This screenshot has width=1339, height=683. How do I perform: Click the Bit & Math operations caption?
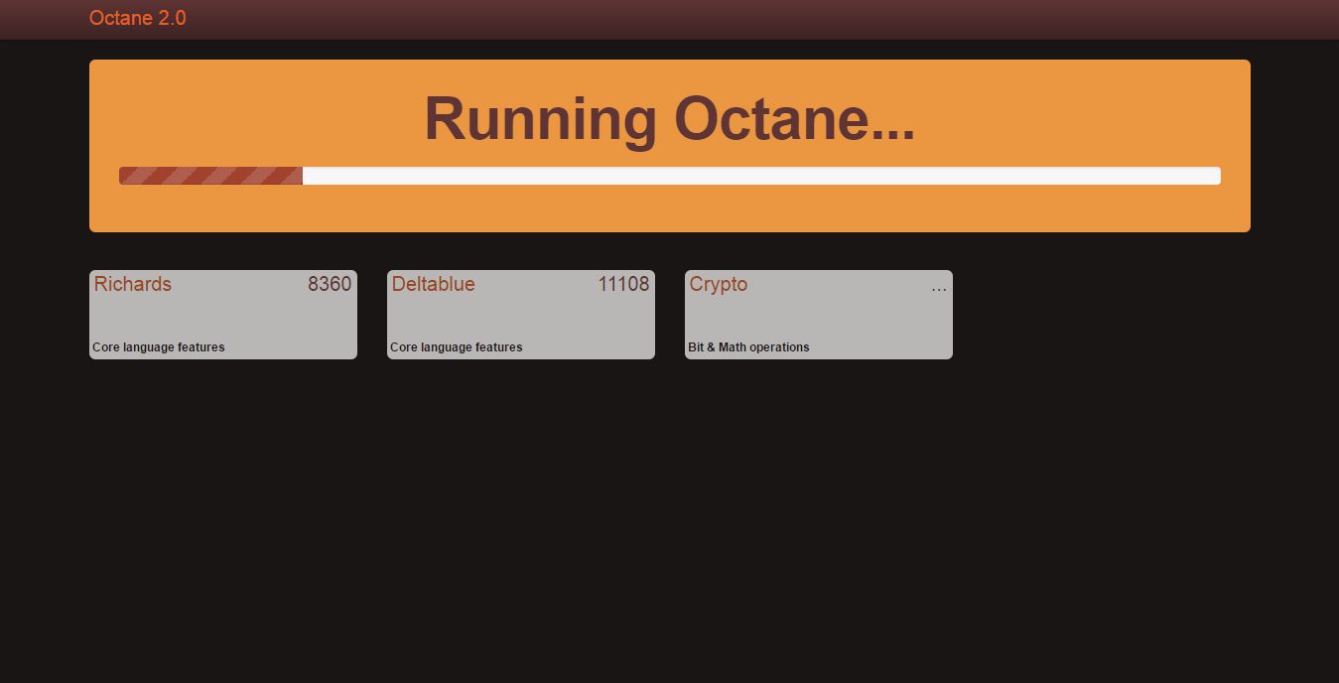[748, 346]
